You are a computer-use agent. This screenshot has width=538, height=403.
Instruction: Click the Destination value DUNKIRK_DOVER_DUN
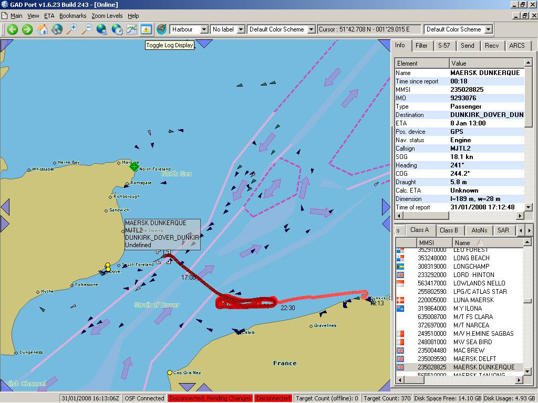487,115
